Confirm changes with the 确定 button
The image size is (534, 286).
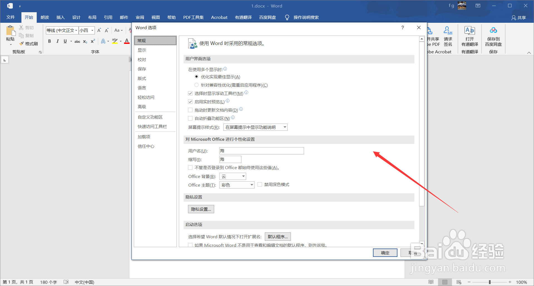385,253
